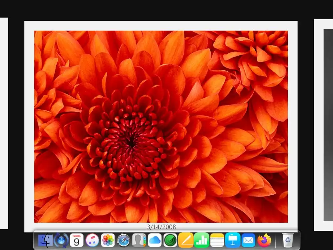The width and height of the screenshot is (333, 250).
Task: Open the Calendar dock icon showing 9
Action: point(77,240)
